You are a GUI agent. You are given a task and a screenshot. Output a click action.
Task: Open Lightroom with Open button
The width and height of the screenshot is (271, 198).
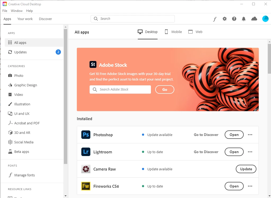coord(234,152)
